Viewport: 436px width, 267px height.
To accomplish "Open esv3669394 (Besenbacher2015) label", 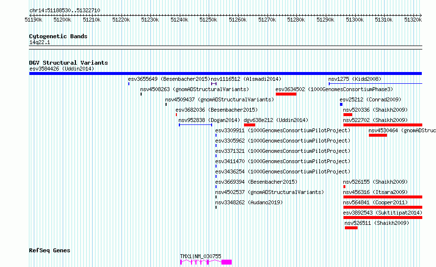I will (x=256, y=182).
